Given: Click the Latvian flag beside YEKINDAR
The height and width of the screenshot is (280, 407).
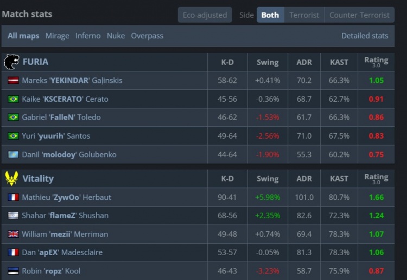Looking at the screenshot, I should tap(14, 81).
